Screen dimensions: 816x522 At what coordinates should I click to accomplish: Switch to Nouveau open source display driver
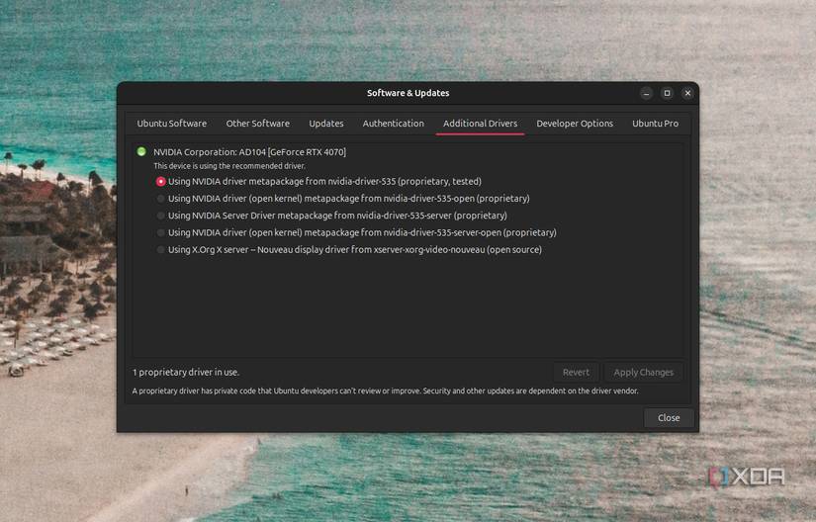161,250
